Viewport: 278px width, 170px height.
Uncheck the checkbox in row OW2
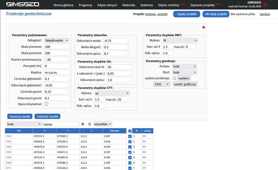point(130,141)
